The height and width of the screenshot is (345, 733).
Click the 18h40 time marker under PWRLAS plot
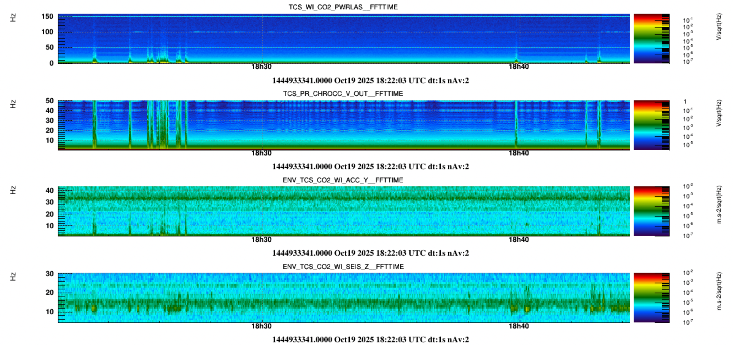tap(518, 67)
